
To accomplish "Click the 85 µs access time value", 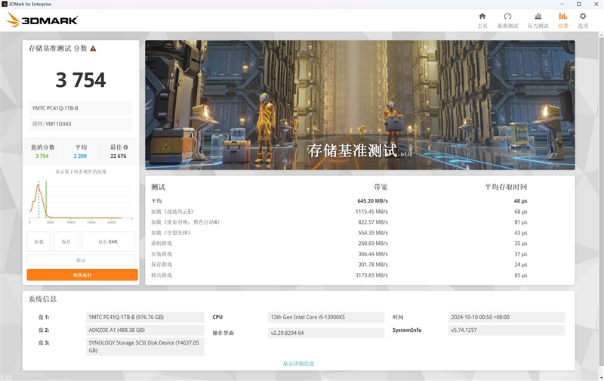I will click(520, 275).
